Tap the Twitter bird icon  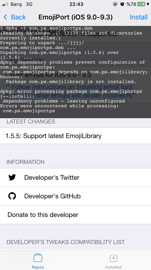coord(12,177)
